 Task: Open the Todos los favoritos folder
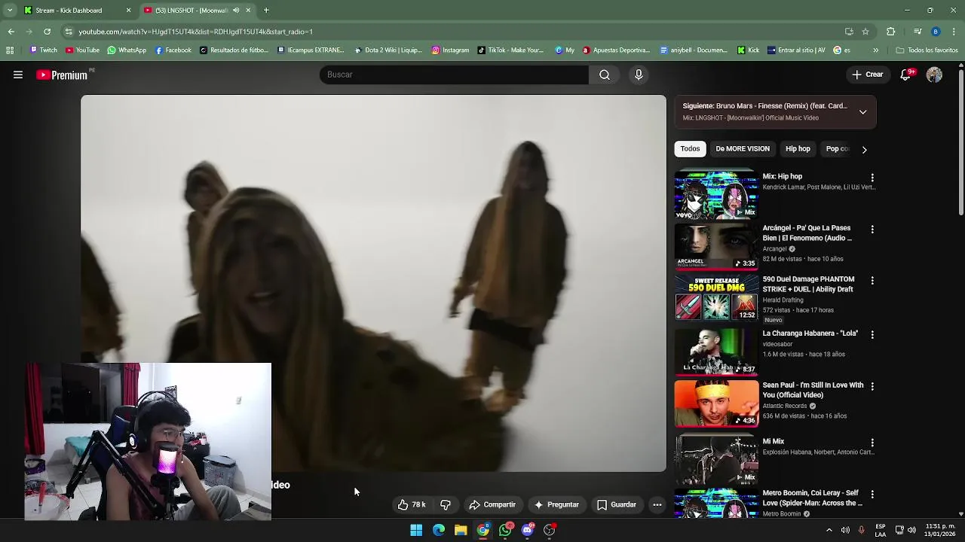[x=927, y=50]
